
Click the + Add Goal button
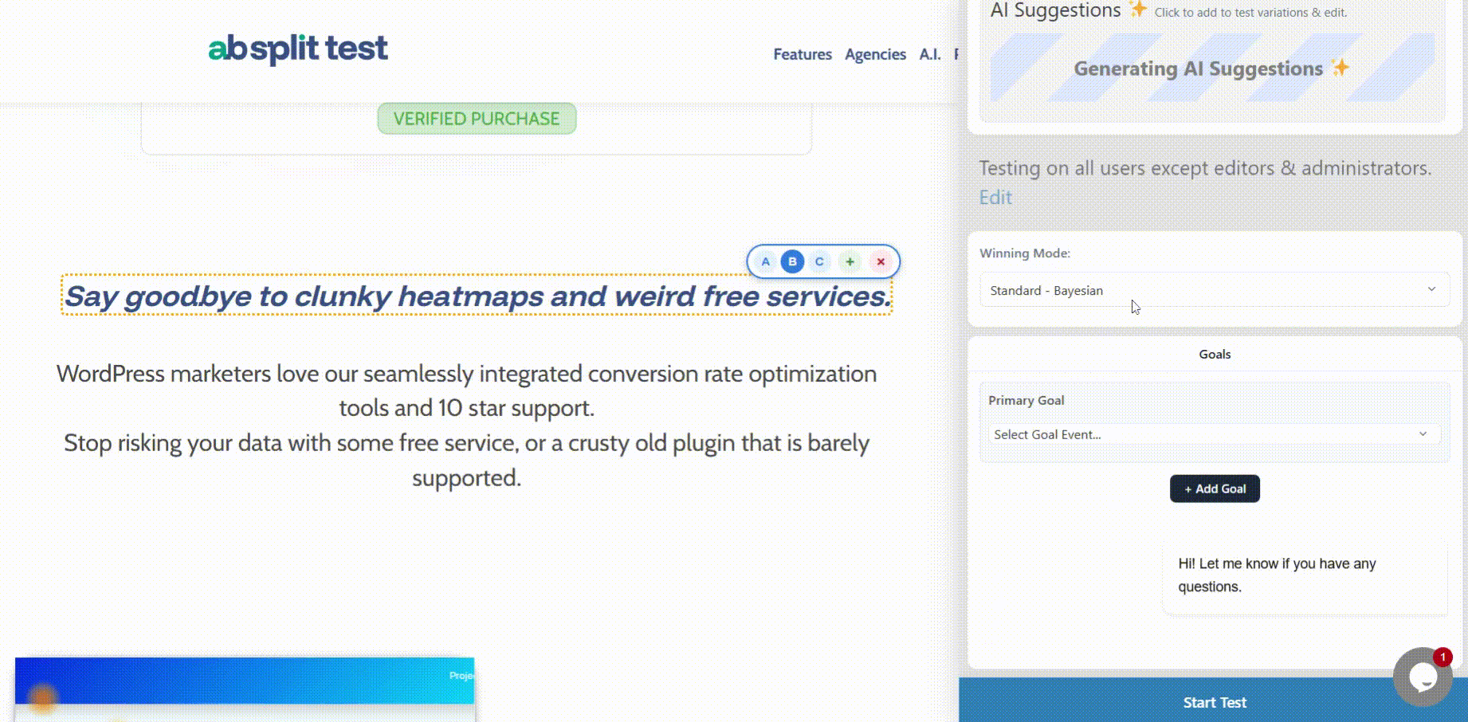1214,489
